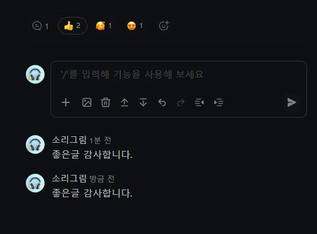Increase indent with the indent icon
This screenshot has width=317, height=234.
pos(218,102)
